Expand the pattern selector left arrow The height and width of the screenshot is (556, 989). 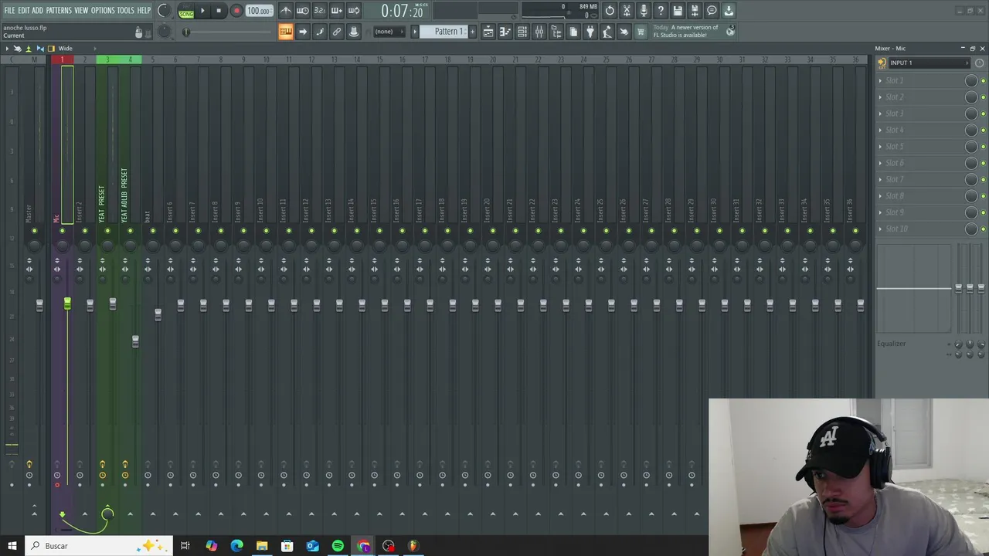(415, 32)
